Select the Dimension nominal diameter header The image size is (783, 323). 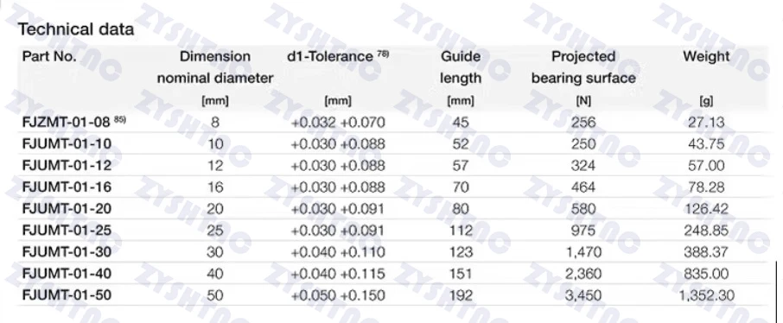(215, 66)
